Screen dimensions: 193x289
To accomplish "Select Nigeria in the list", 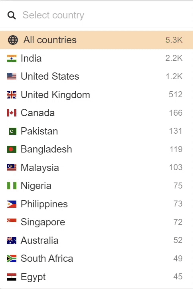I will click(x=96, y=186).
